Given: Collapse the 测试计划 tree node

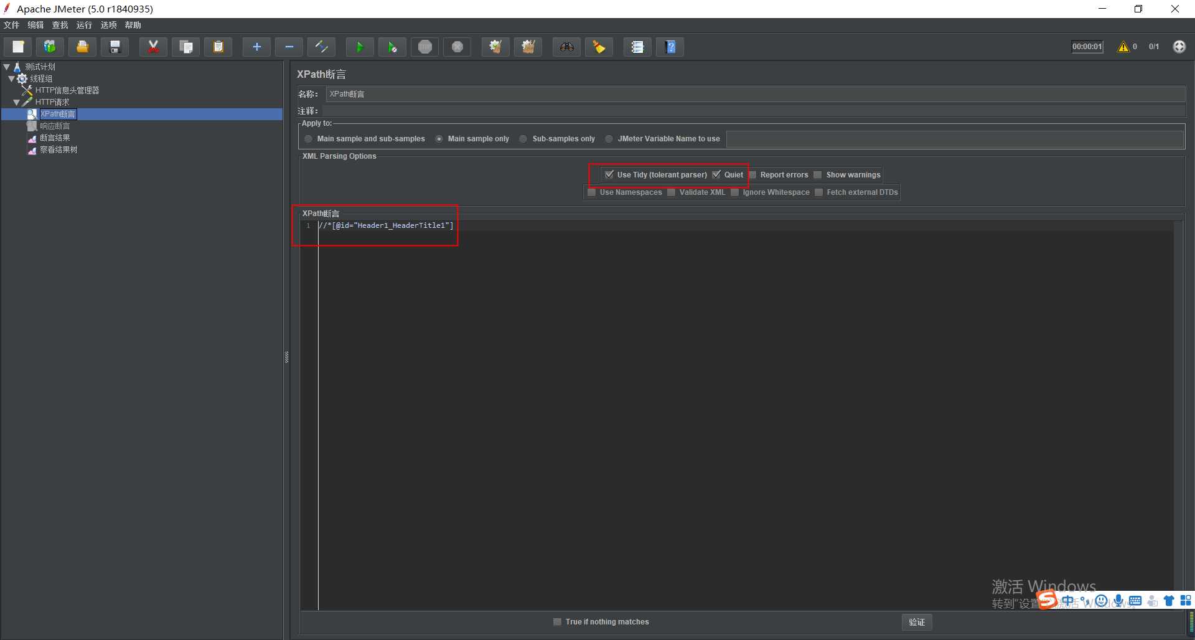Looking at the screenshot, I should pyautogui.click(x=7, y=67).
